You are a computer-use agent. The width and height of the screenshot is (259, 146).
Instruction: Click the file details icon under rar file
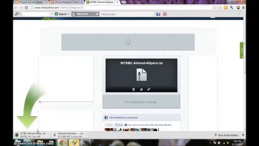pos(134,89)
